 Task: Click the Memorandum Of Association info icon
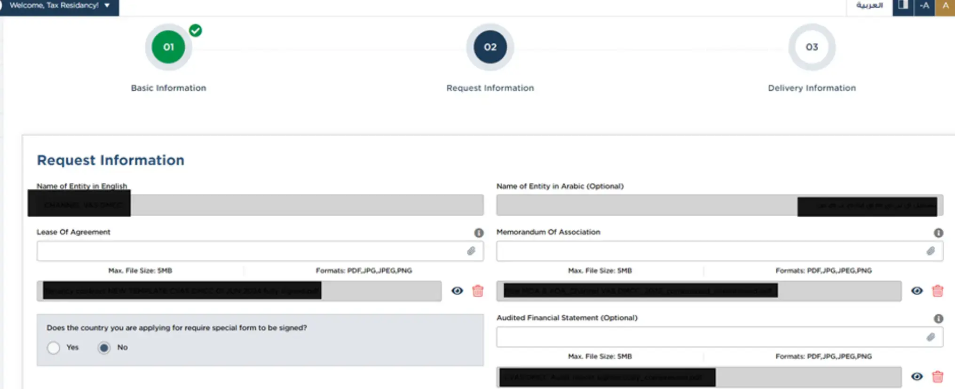pos(938,233)
